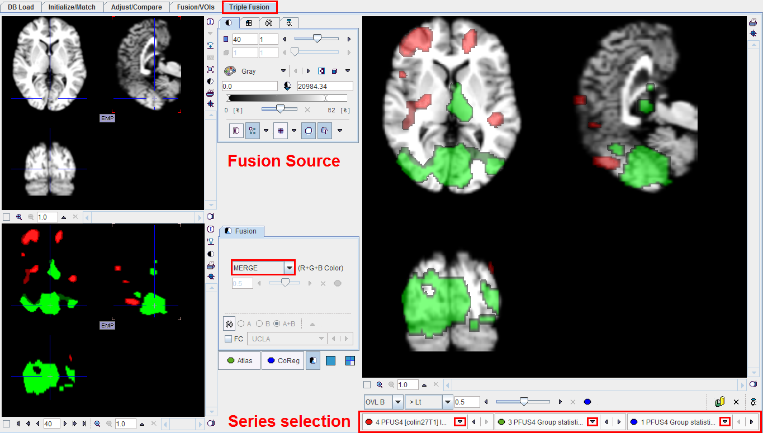Click the slice number field showing 40

(245, 39)
